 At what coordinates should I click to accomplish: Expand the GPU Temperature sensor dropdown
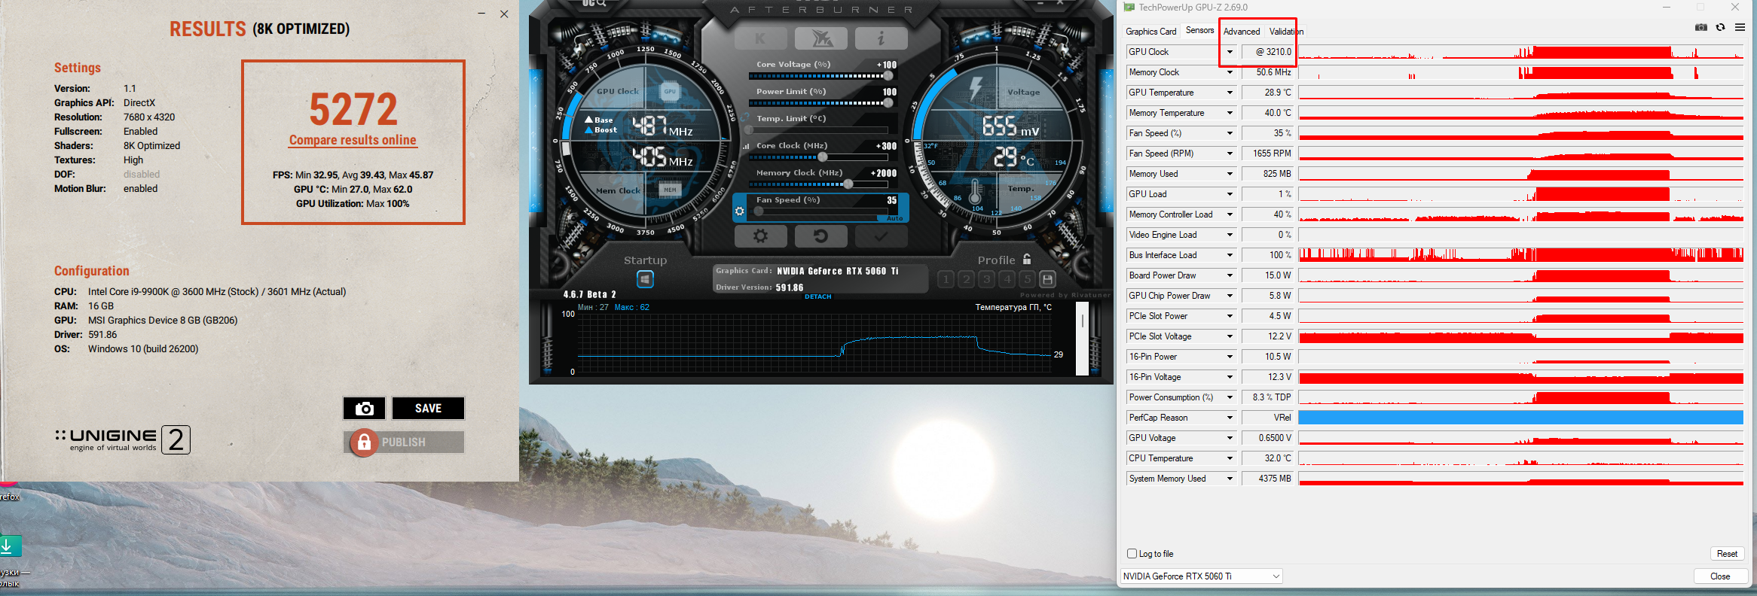1230,93
